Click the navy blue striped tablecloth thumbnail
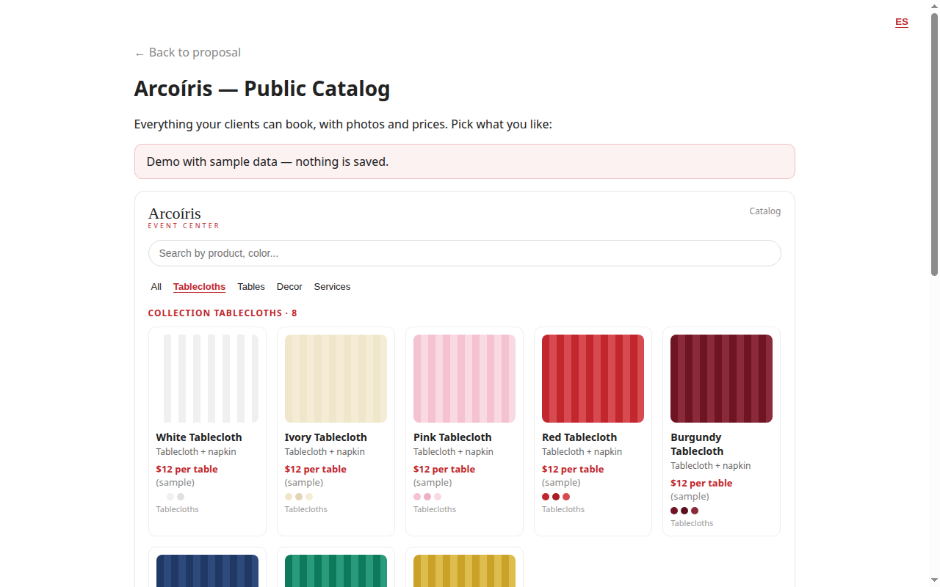The image size is (940, 587). click(x=207, y=571)
